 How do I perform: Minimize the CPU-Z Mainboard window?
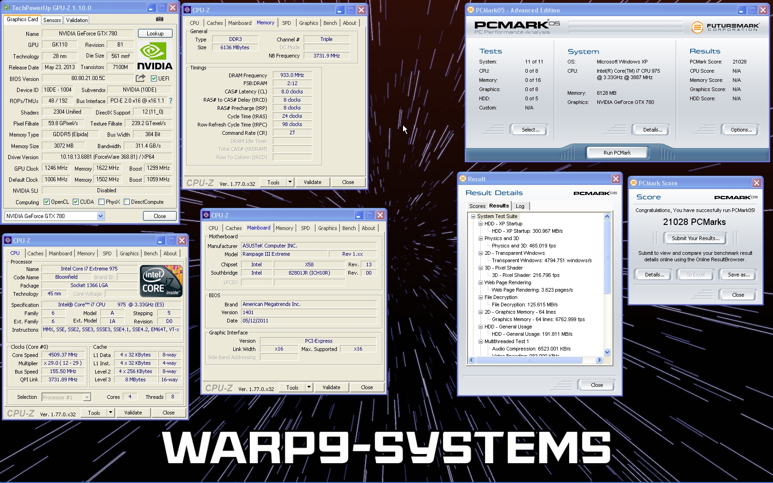(359, 215)
